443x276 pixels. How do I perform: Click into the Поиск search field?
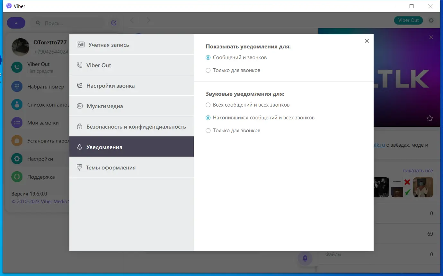(x=68, y=23)
